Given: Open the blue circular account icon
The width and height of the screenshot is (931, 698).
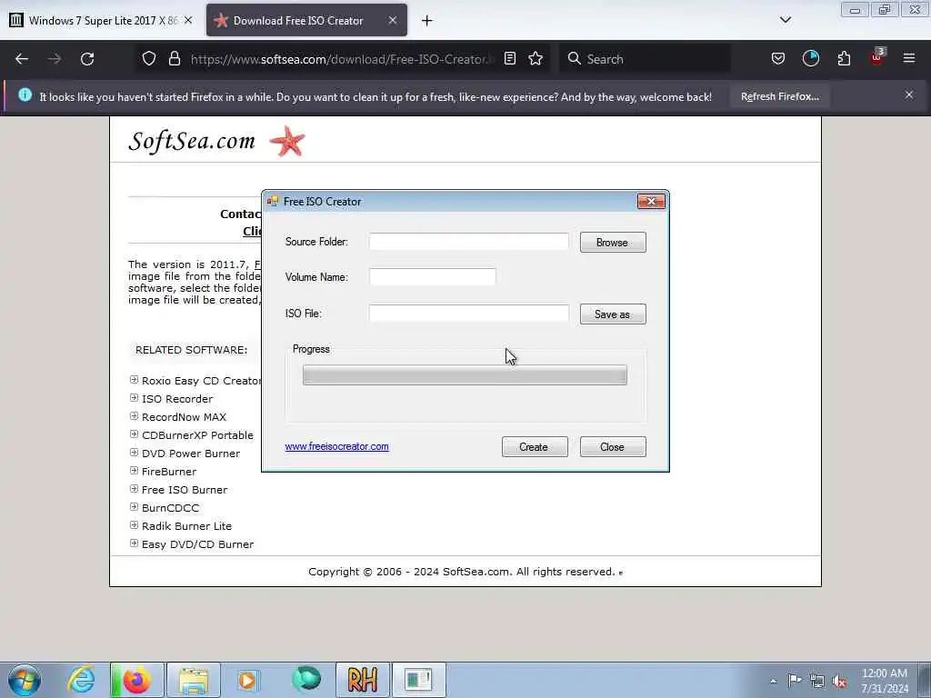Looking at the screenshot, I should click(810, 58).
